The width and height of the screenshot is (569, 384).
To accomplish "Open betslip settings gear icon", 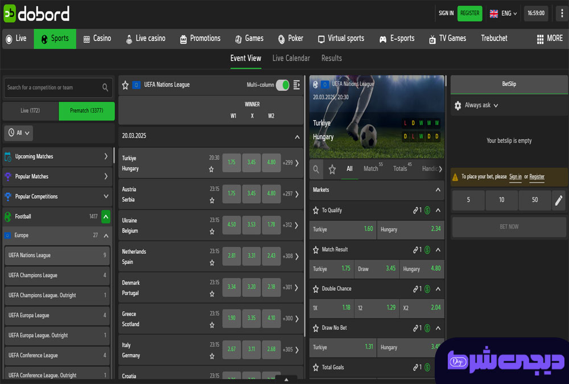I will tap(458, 105).
